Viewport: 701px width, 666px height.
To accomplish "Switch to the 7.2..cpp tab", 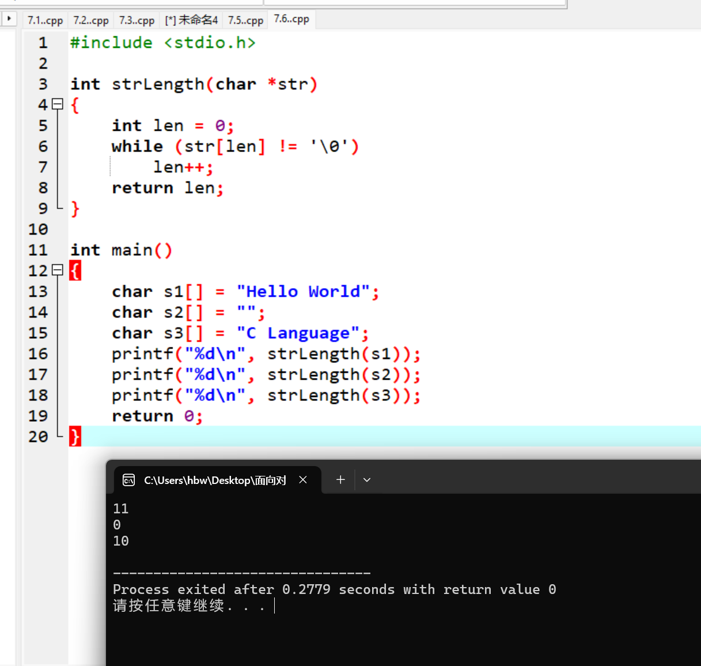I will (x=91, y=20).
